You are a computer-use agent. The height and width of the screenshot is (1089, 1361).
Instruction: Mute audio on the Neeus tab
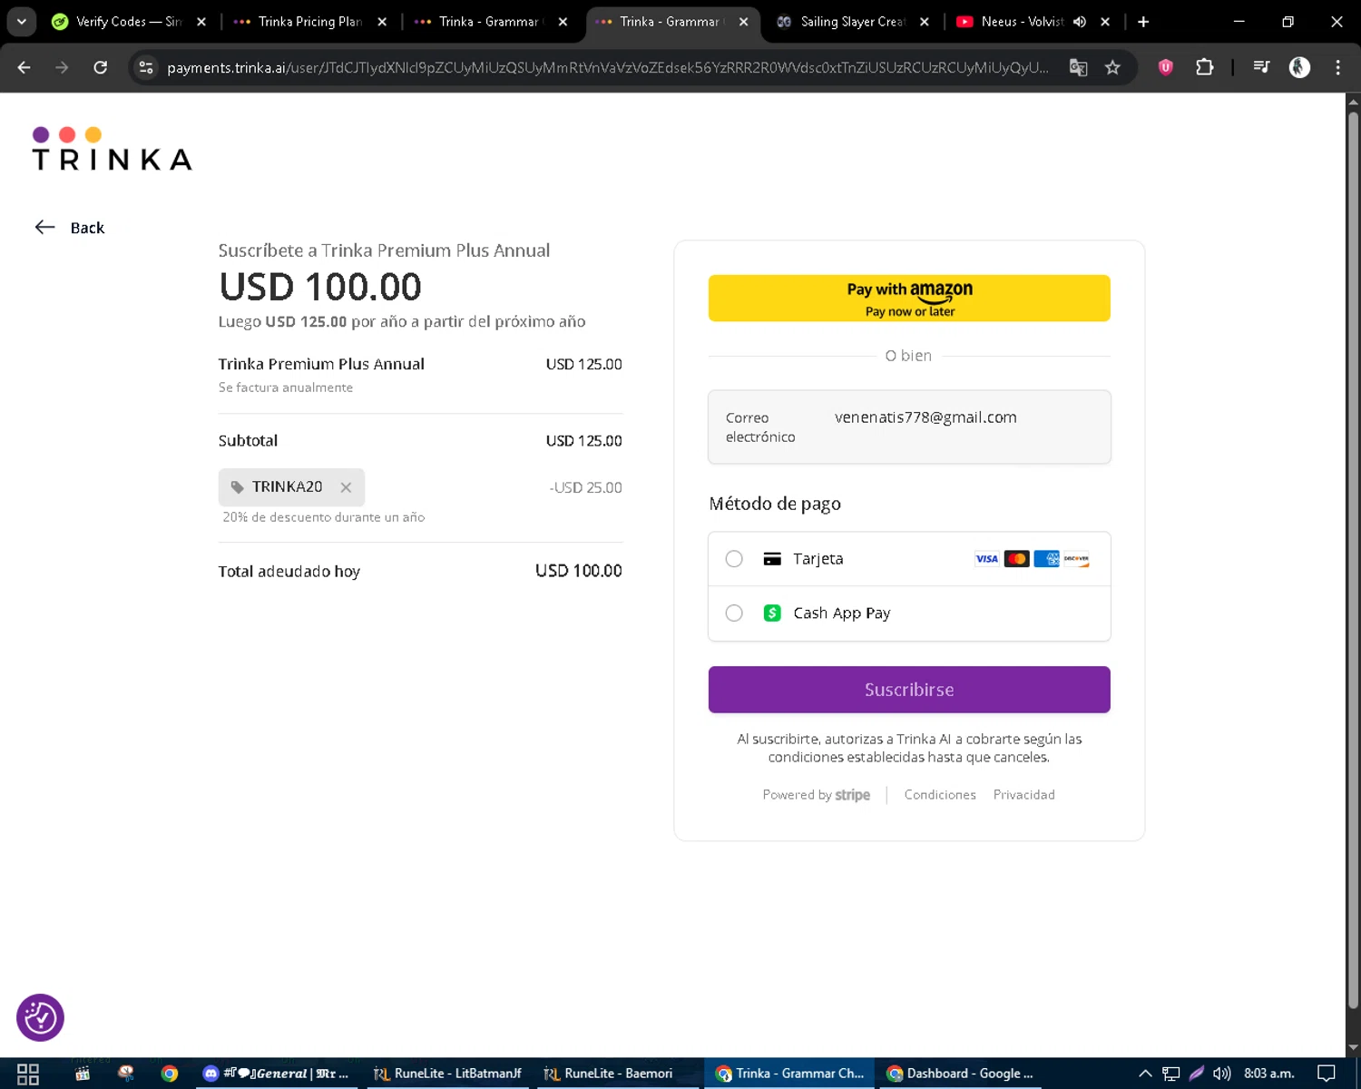pyautogui.click(x=1080, y=22)
